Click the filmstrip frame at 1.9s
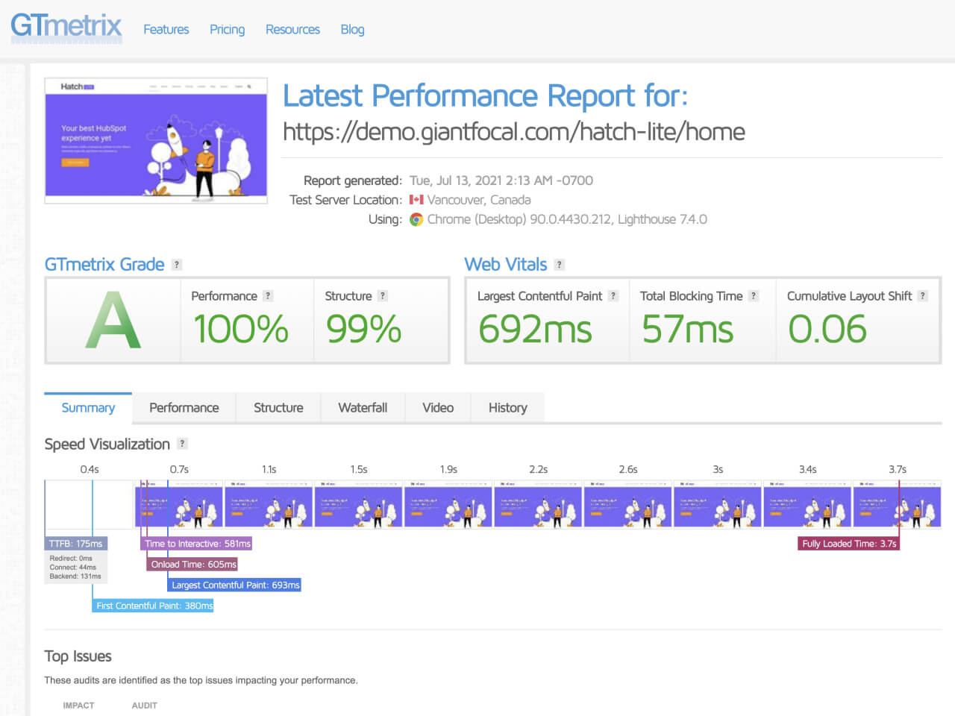Screen dimensions: 955x716 click(448, 503)
